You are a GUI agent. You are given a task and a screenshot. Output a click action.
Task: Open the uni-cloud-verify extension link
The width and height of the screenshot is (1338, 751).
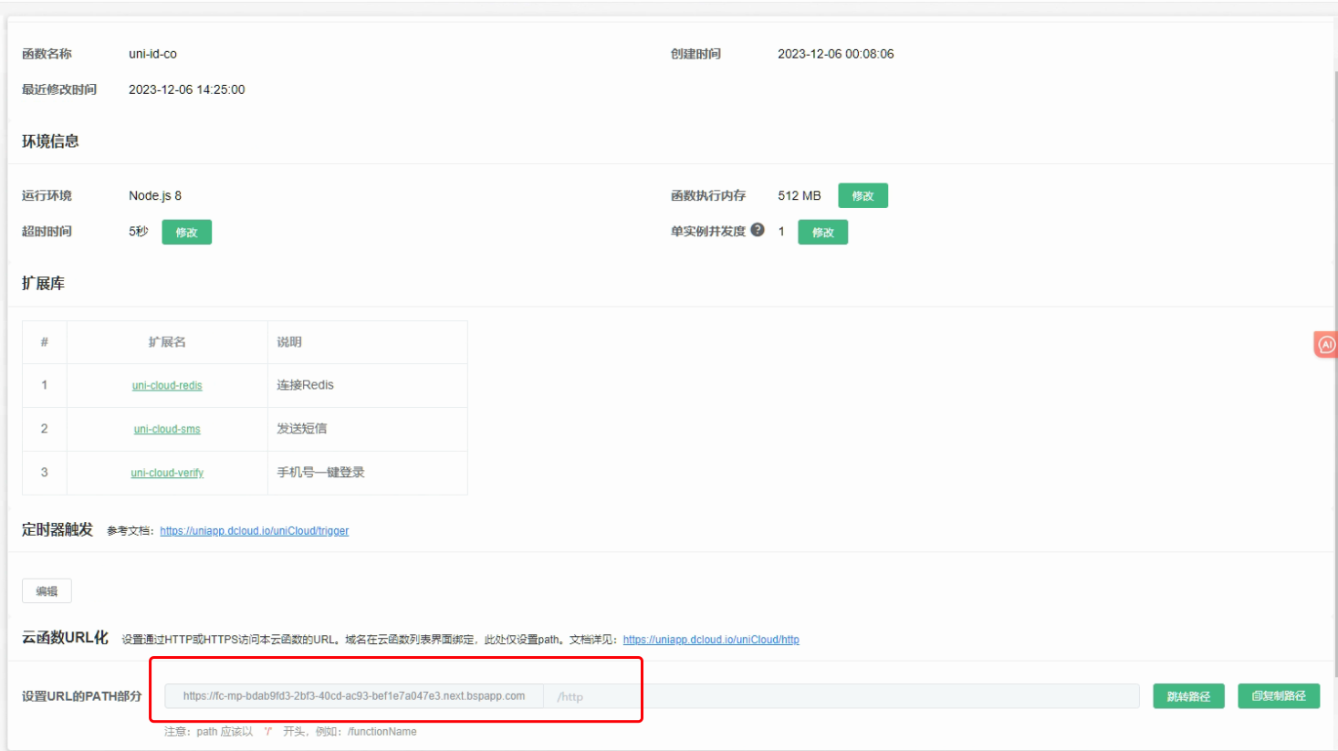(167, 473)
